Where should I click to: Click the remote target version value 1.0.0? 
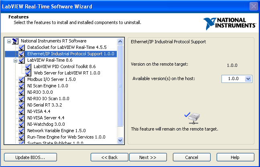(x=232, y=65)
